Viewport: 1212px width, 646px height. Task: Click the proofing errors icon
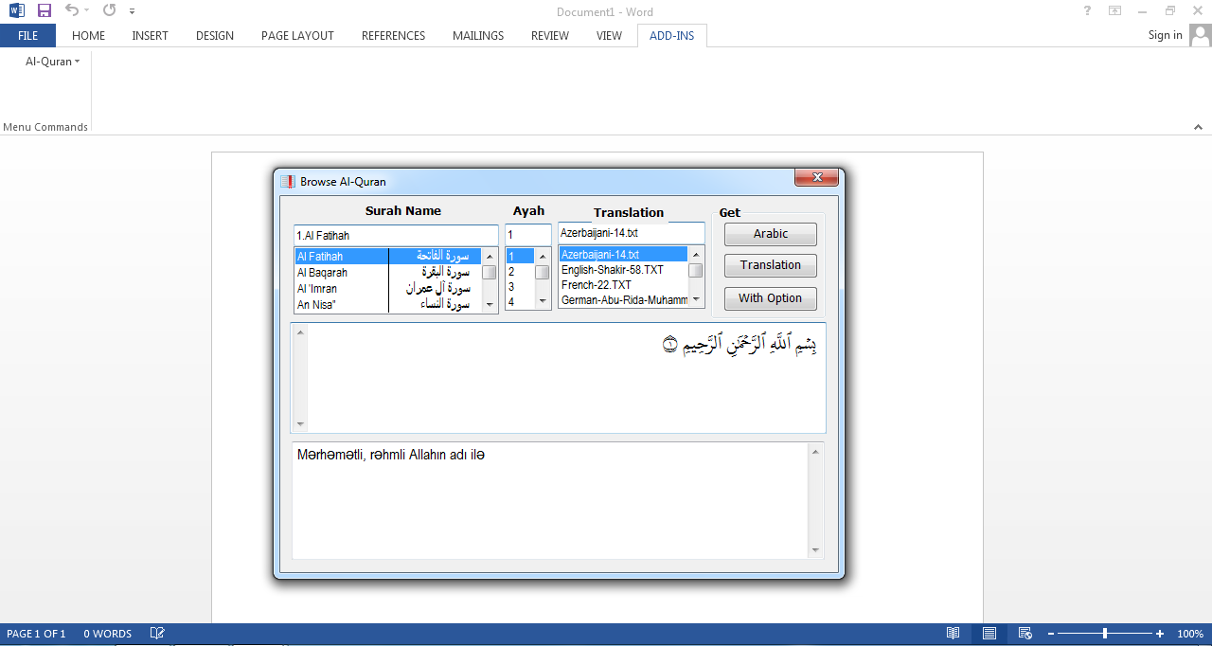[157, 634]
